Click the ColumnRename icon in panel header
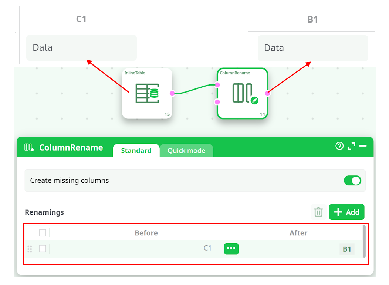 29,147
